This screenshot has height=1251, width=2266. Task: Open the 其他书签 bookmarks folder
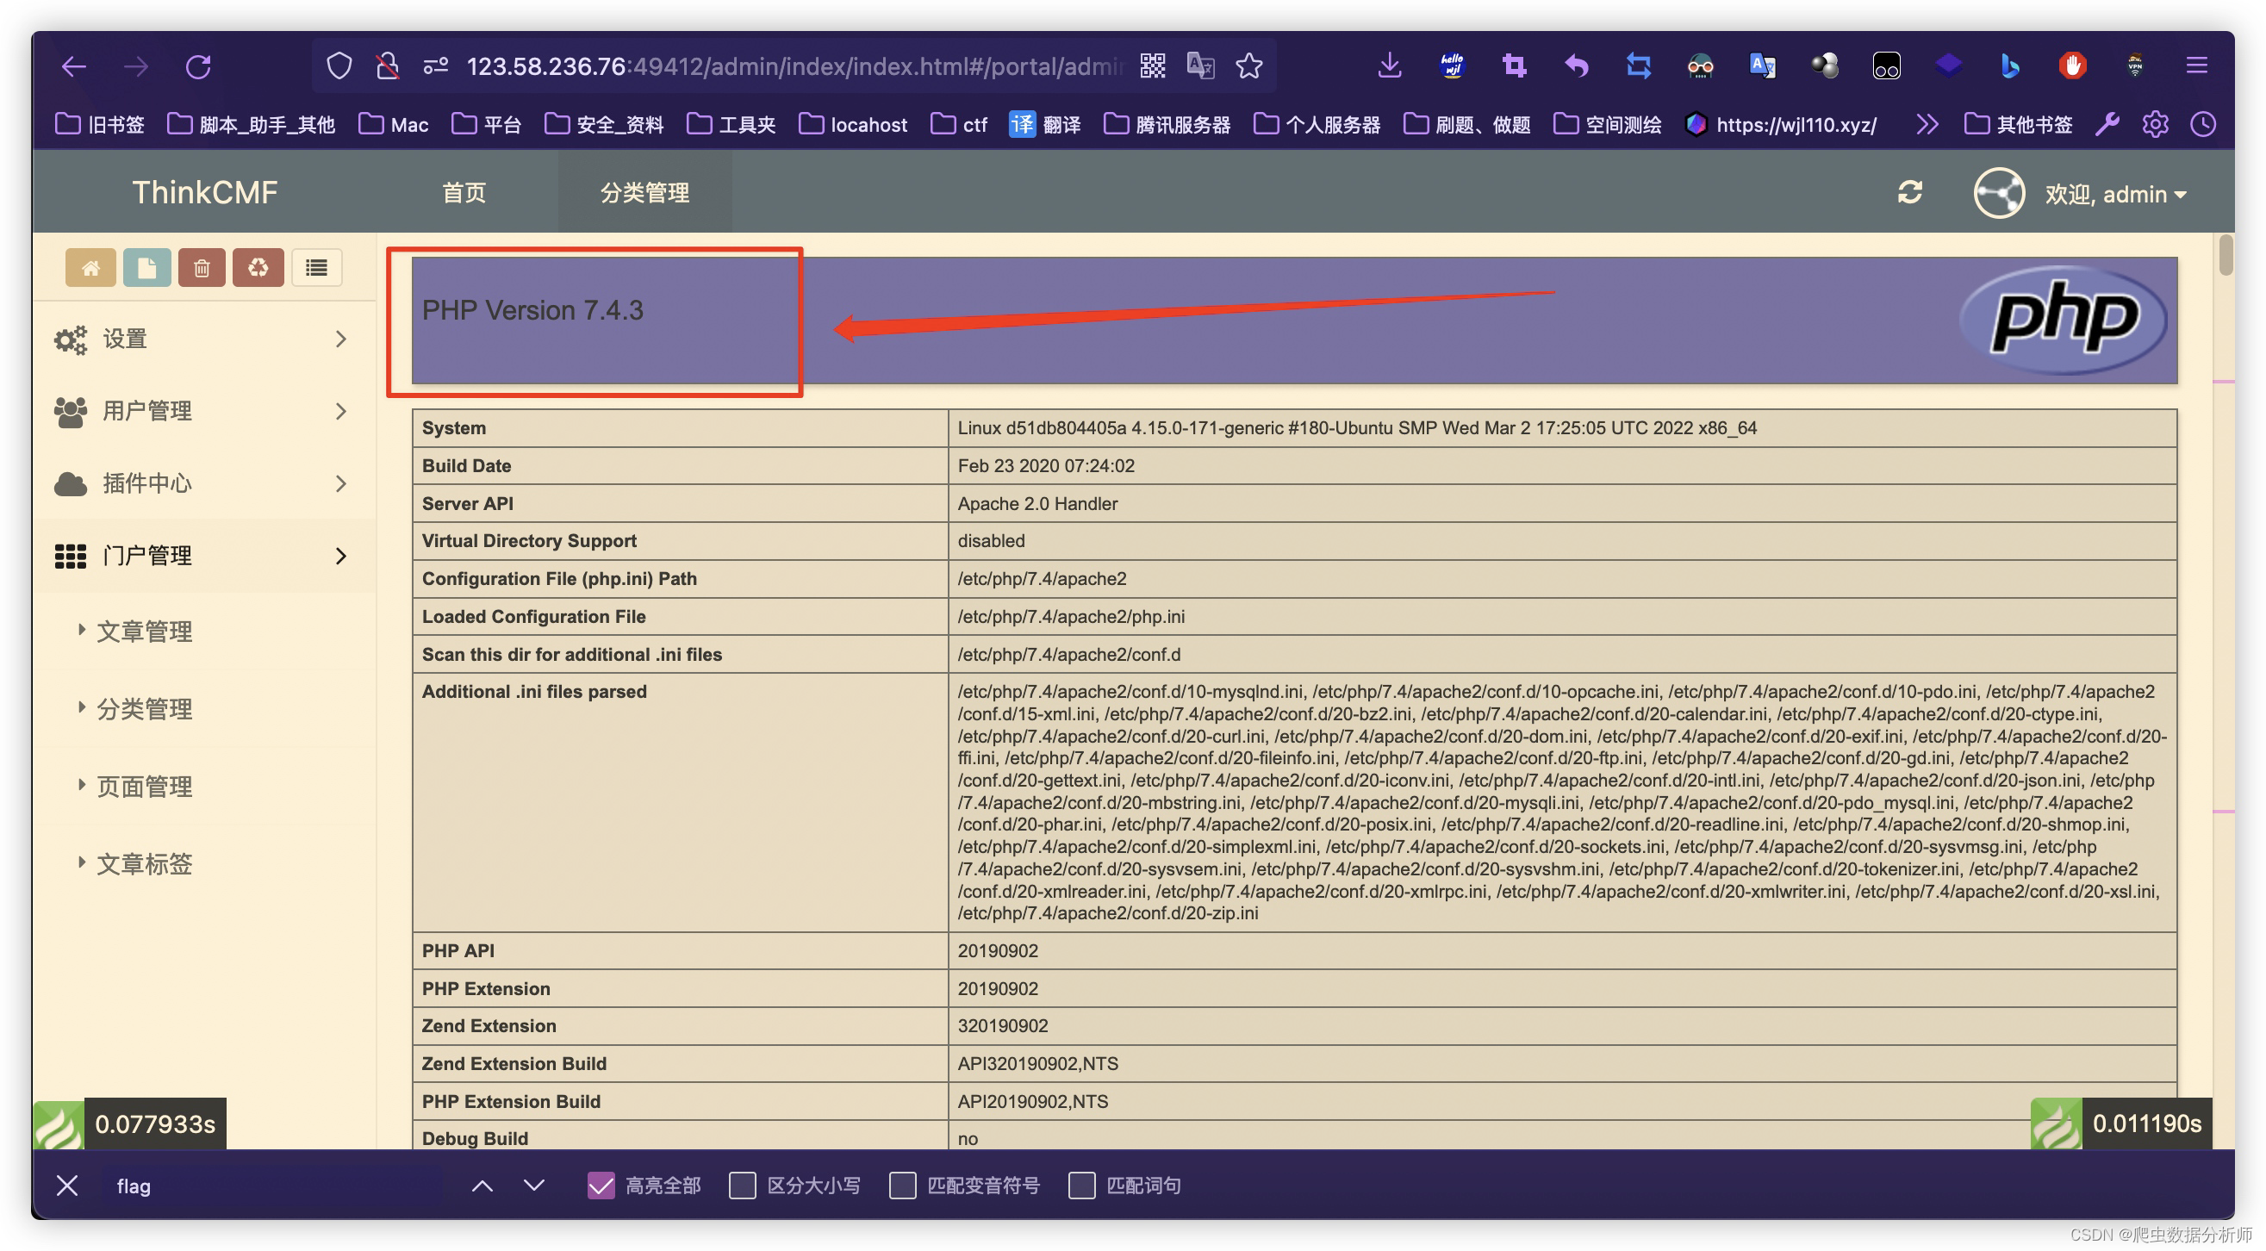pyautogui.click(x=2018, y=124)
